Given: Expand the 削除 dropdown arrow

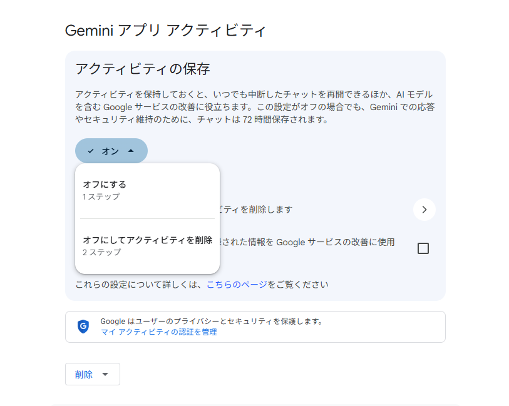Looking at the screenshot, I should [x=105, y=374].
